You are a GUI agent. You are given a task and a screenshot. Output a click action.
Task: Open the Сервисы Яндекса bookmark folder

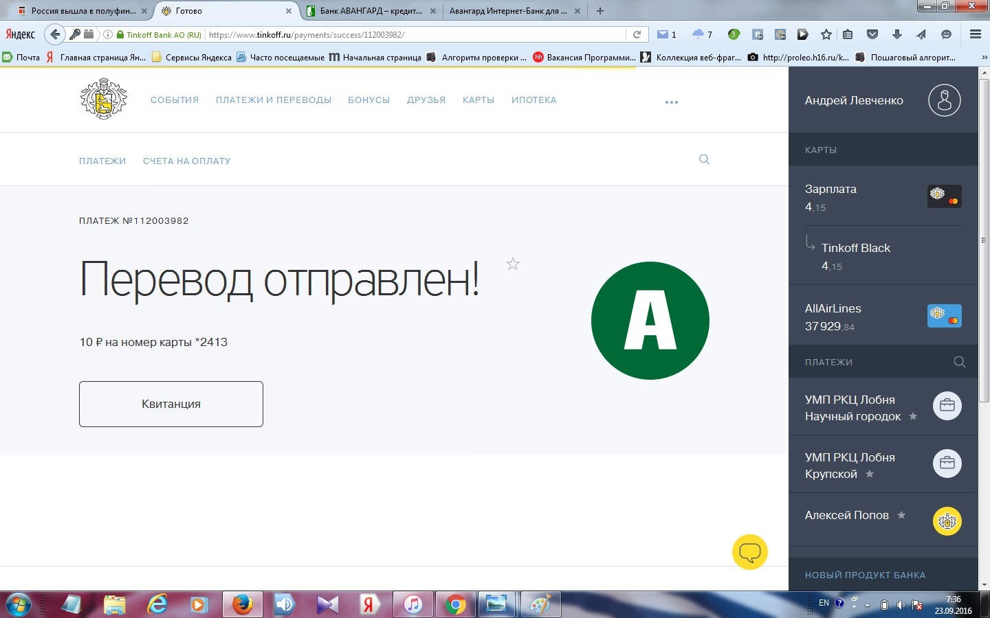click(x=192, y=58)
